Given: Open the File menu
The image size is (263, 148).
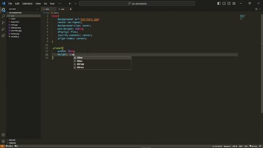Looking at the screenshot, I should [x=10, y=4].
